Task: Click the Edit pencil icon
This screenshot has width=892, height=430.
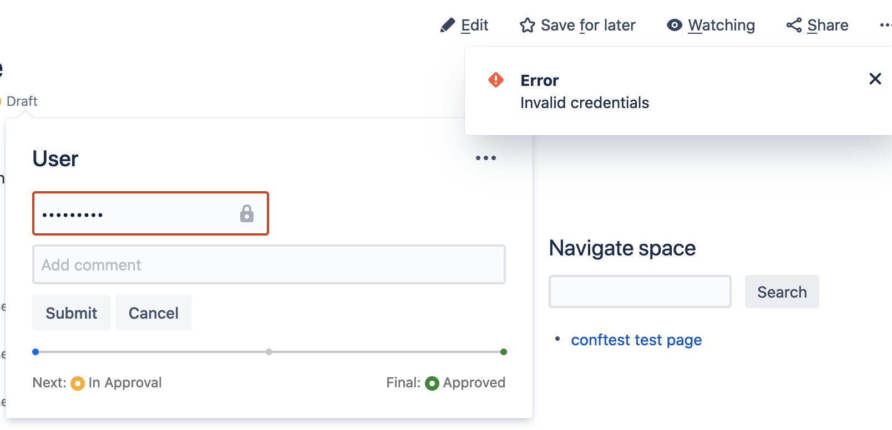Action: [x=447, y=25]
